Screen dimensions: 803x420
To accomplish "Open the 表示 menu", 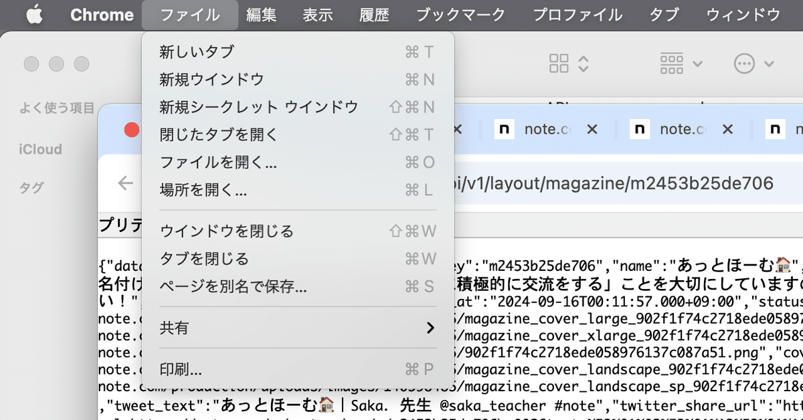I will pos(318,15).
